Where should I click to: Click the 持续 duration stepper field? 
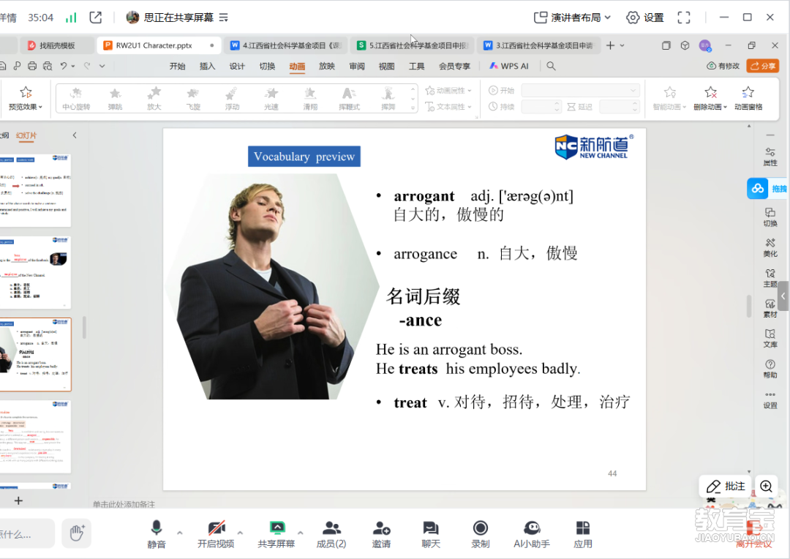pyautogui.click(x=541, y=106)
